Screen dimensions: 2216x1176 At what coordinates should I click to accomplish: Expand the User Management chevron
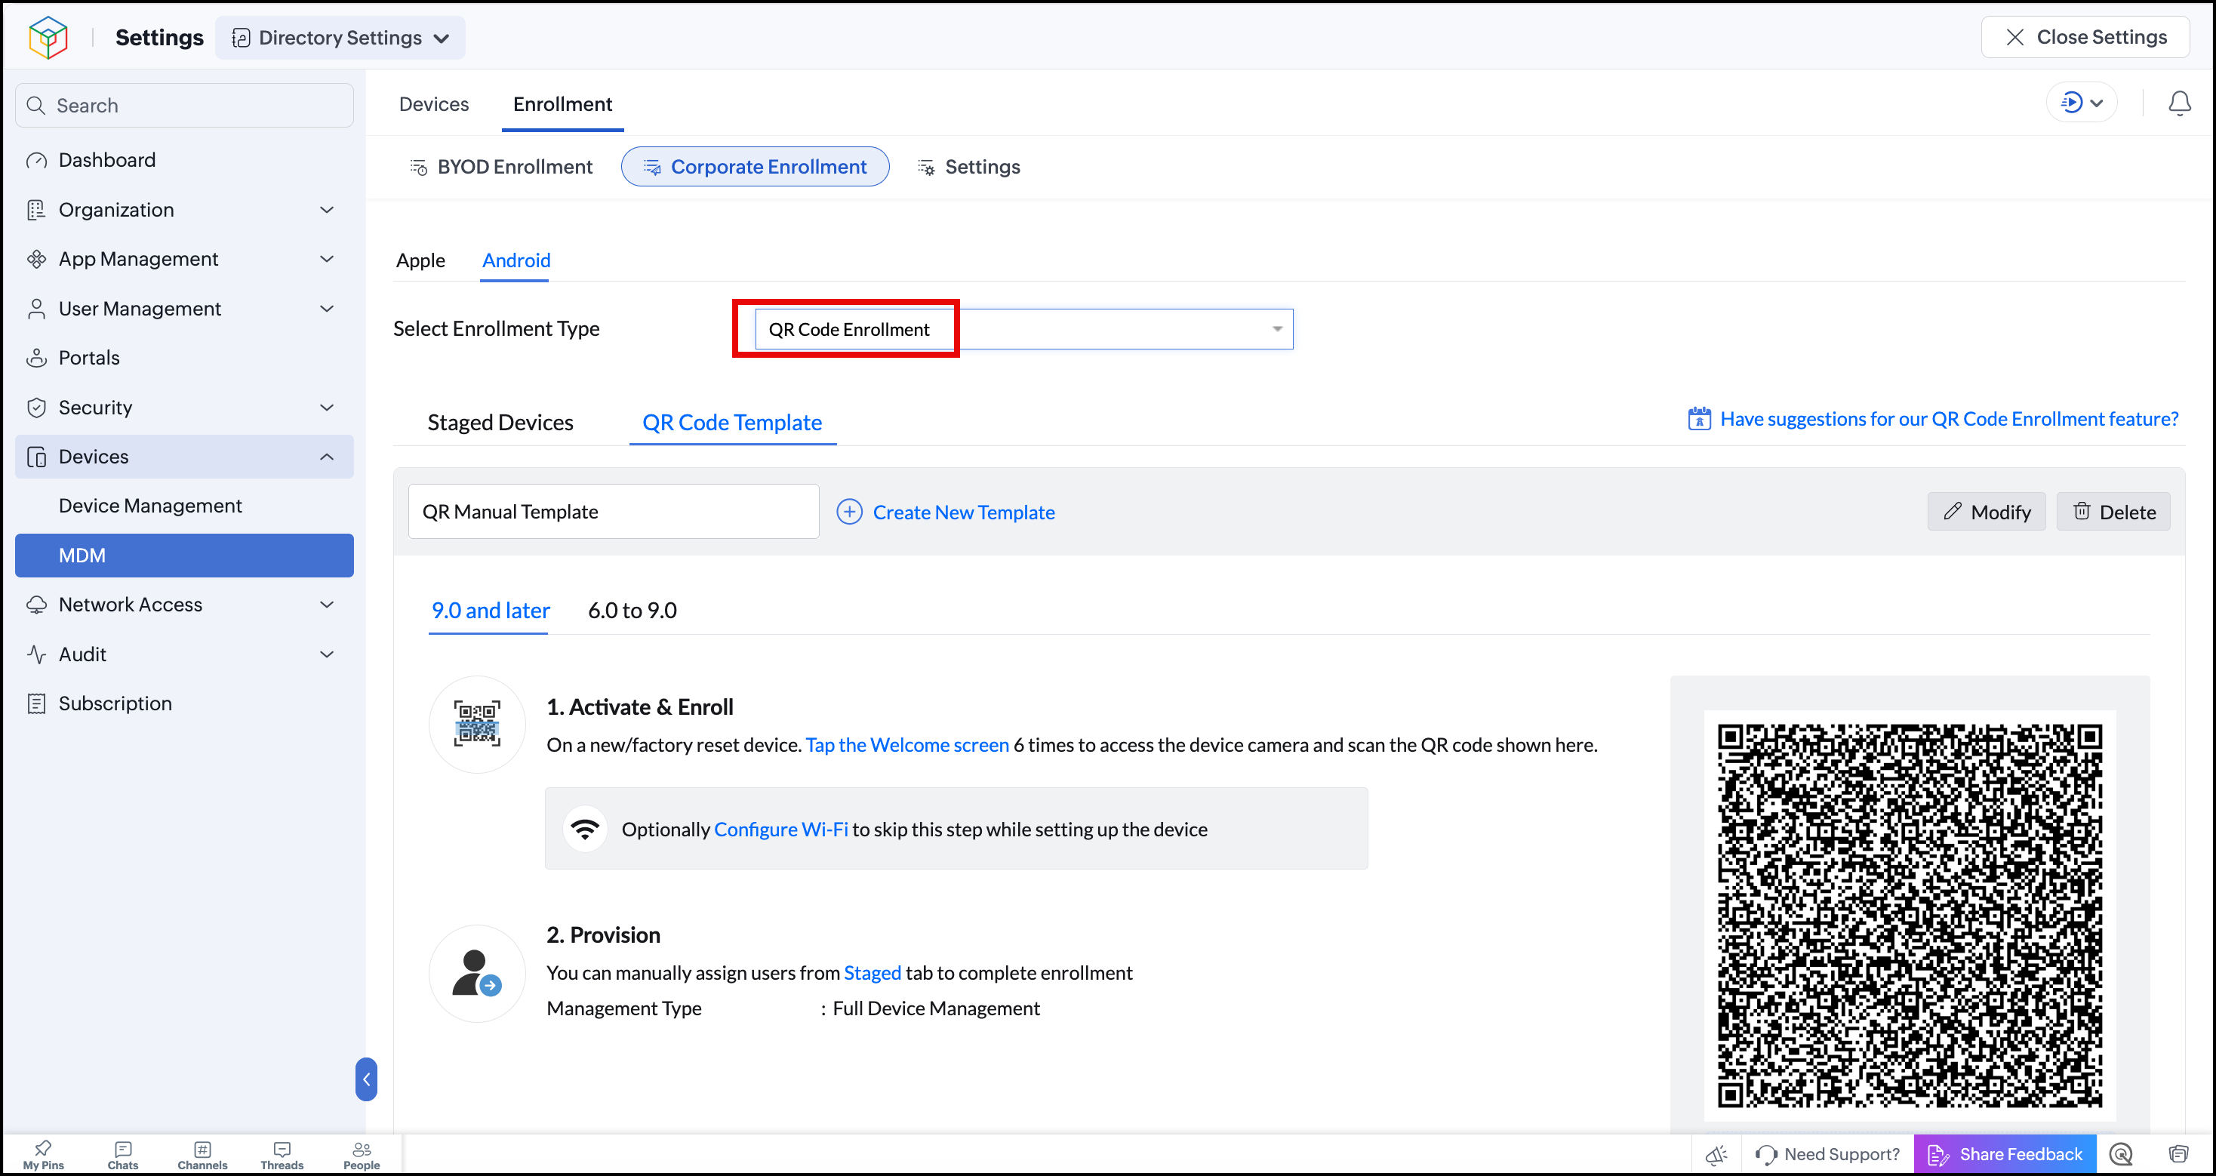pos(327,309)
